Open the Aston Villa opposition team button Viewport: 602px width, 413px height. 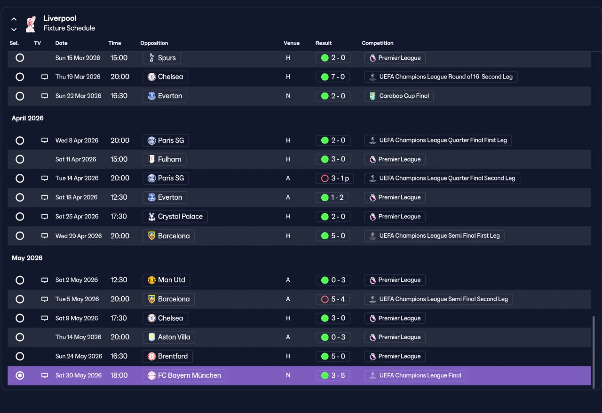point(169,337)
